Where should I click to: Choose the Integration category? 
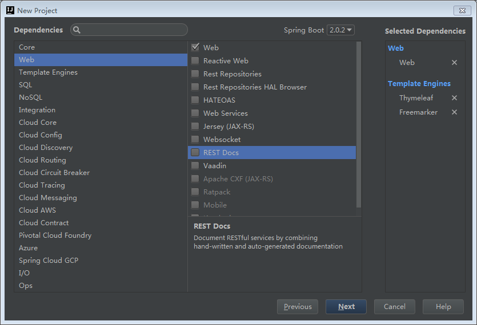coord(101,110)
